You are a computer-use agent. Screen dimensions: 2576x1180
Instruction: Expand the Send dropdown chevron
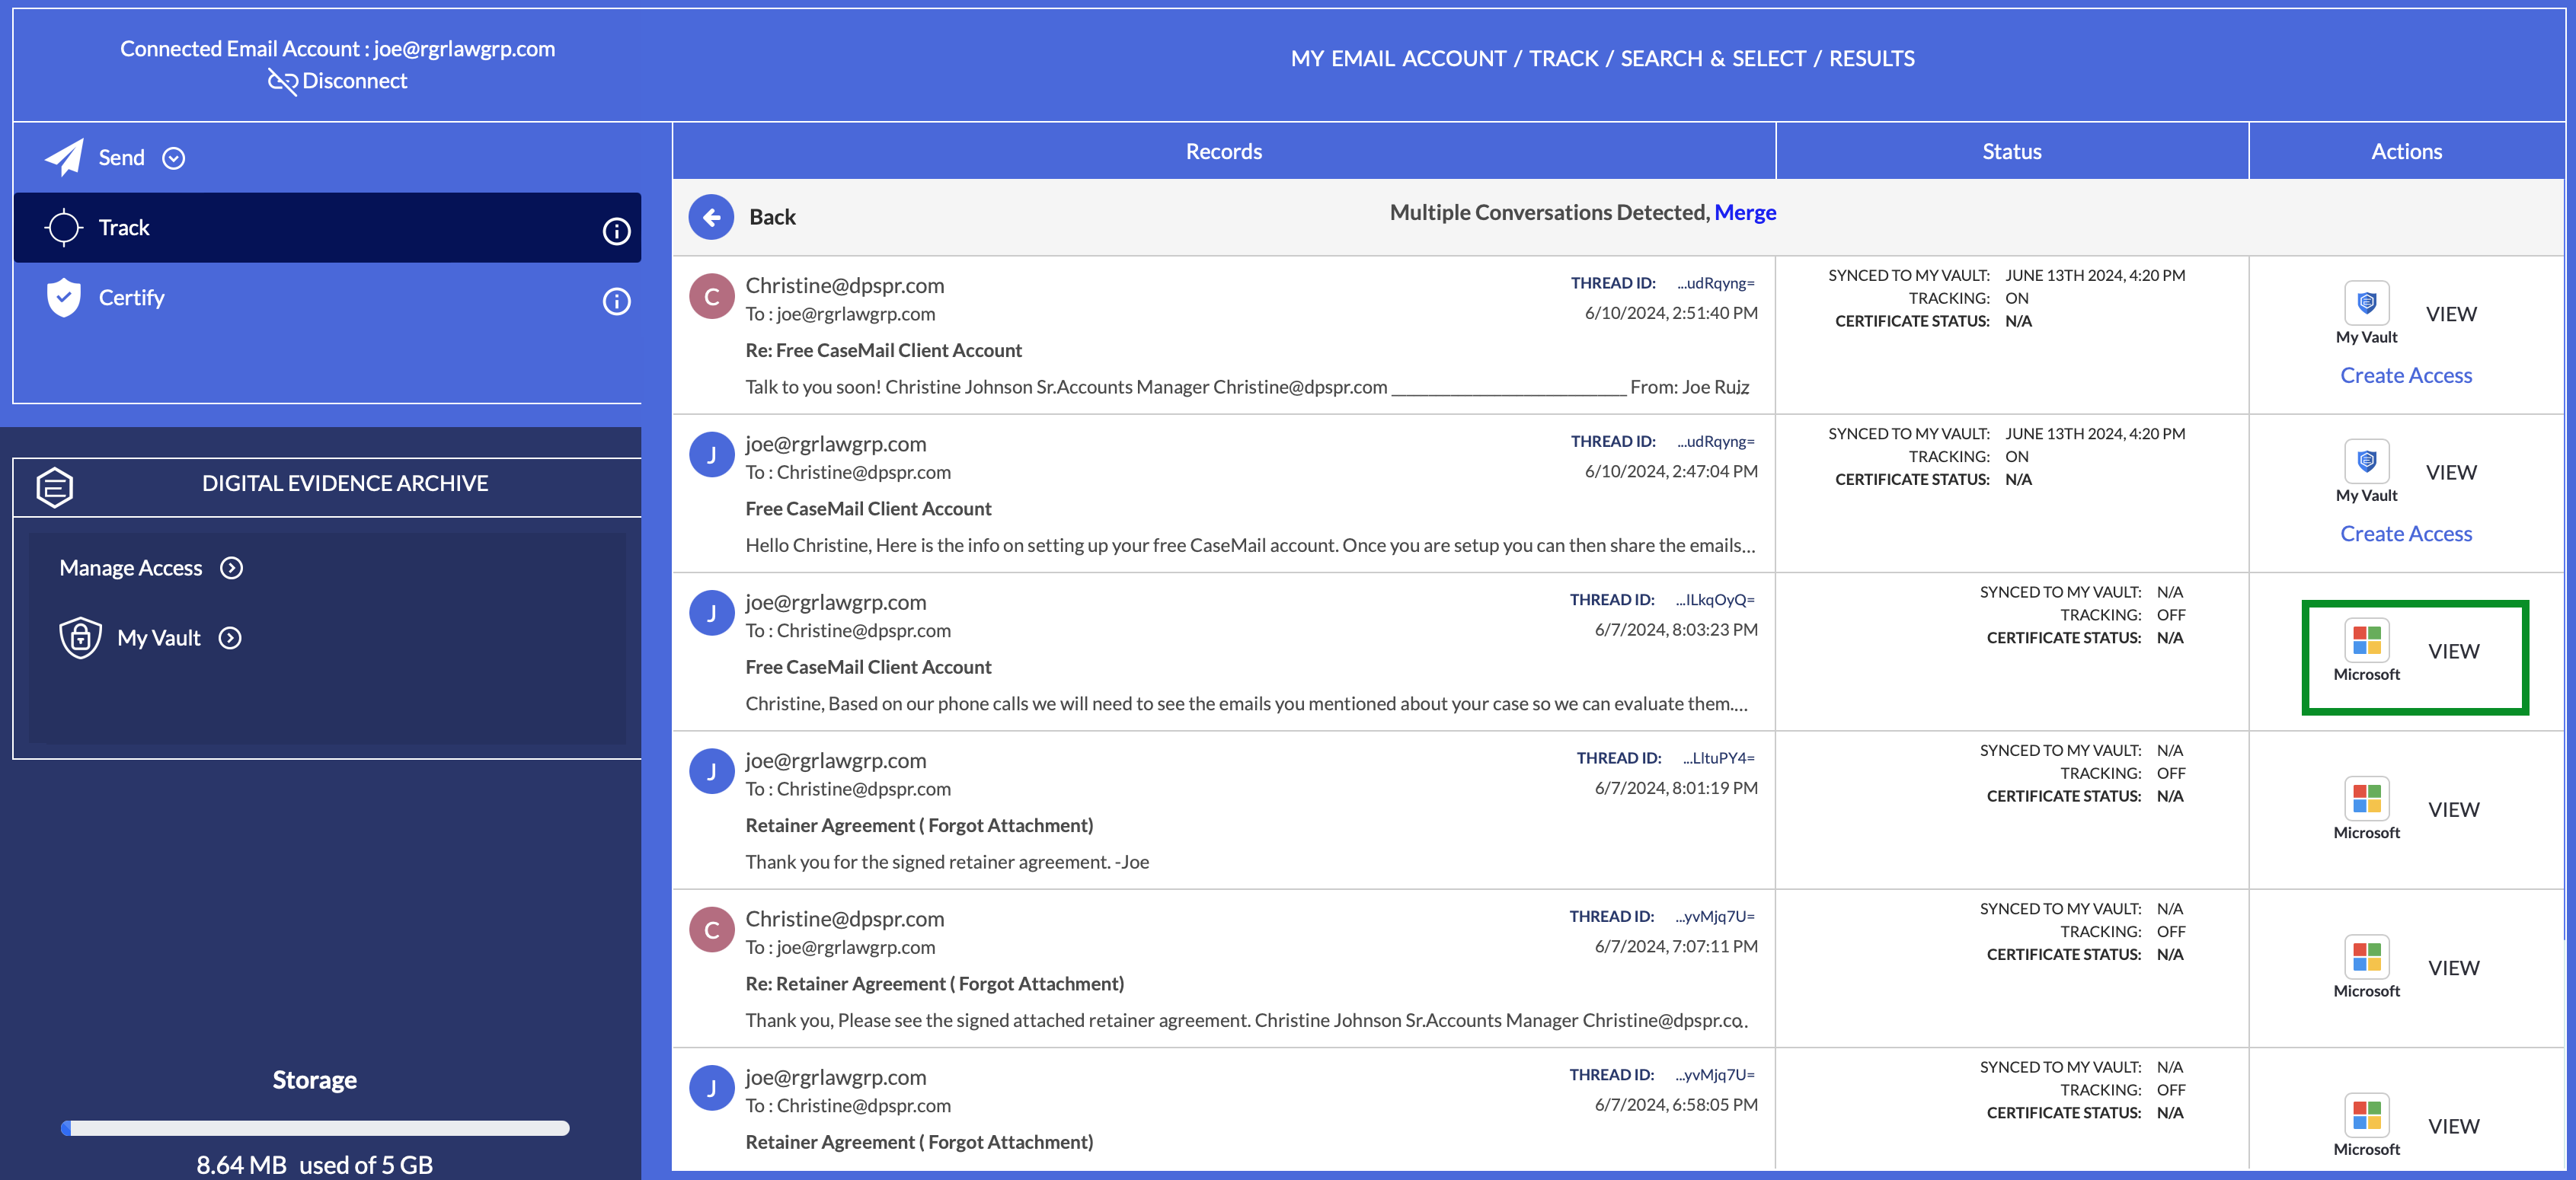tap(174, 158)
